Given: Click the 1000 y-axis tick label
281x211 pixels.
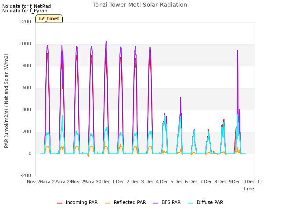Looking at the screenshot, I should click(25, 44).
